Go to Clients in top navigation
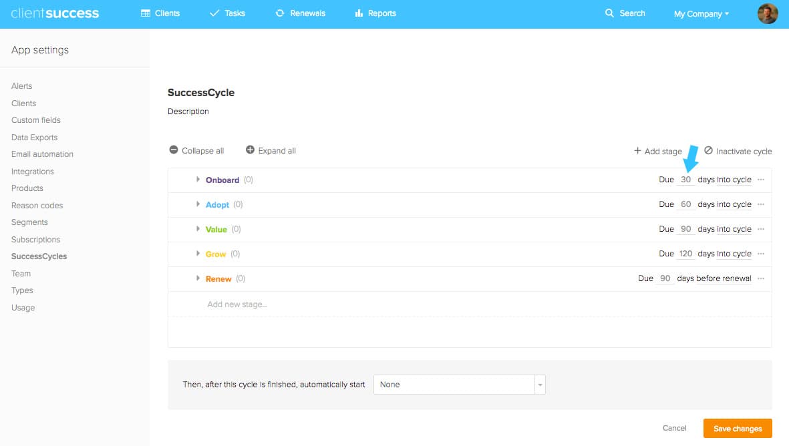Image resolution: width=789 pixels, height=446 pixels. 167,13
